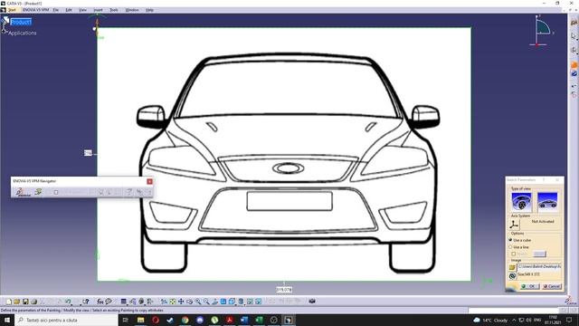This screenshot has width=579, height=326.
Task: Click the weather 14°C Cloudy widget
Action: 490,320
